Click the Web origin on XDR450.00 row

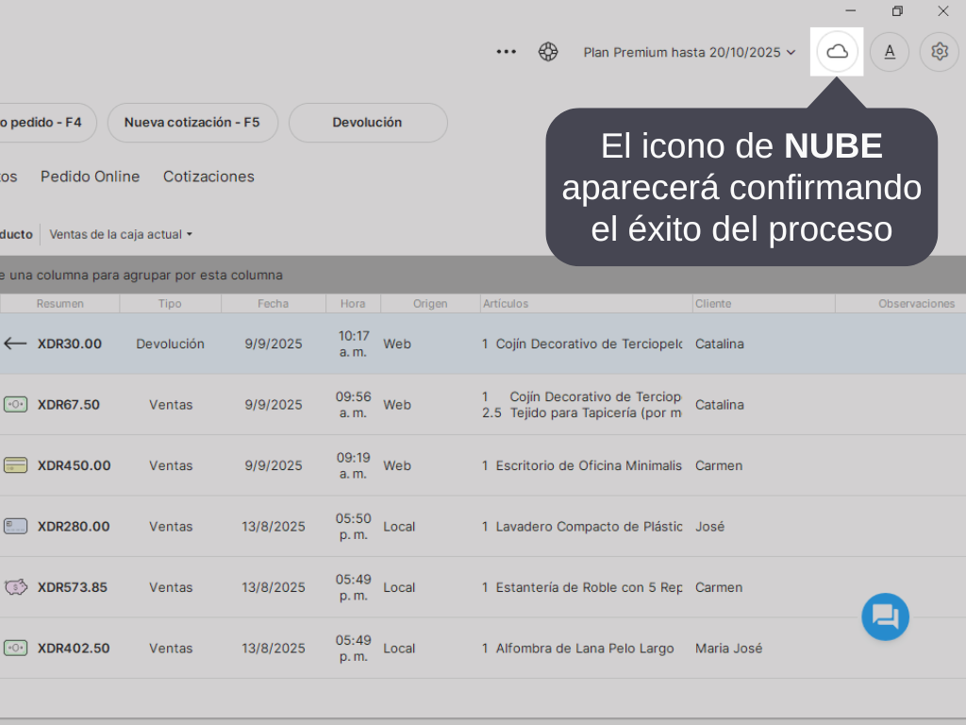(x=397, y=465)
